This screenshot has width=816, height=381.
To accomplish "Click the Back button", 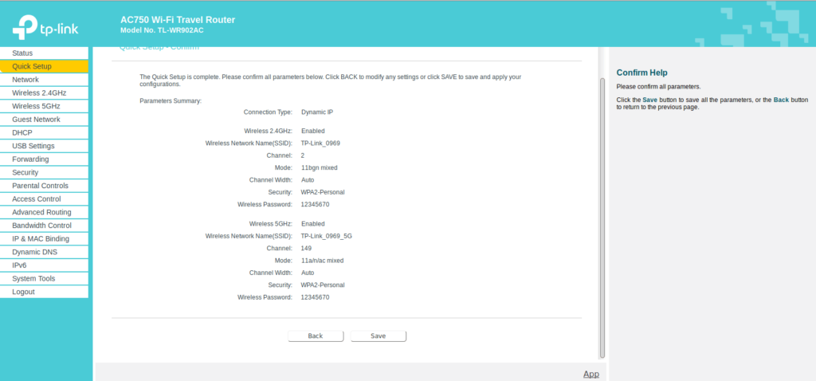I will pos(316,336).
